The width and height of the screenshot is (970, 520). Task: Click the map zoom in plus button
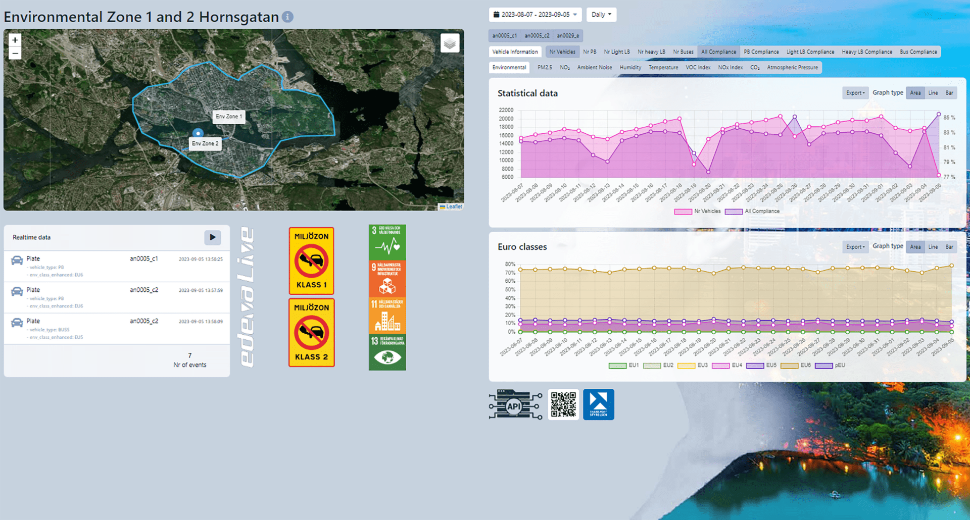pos(15,40)
